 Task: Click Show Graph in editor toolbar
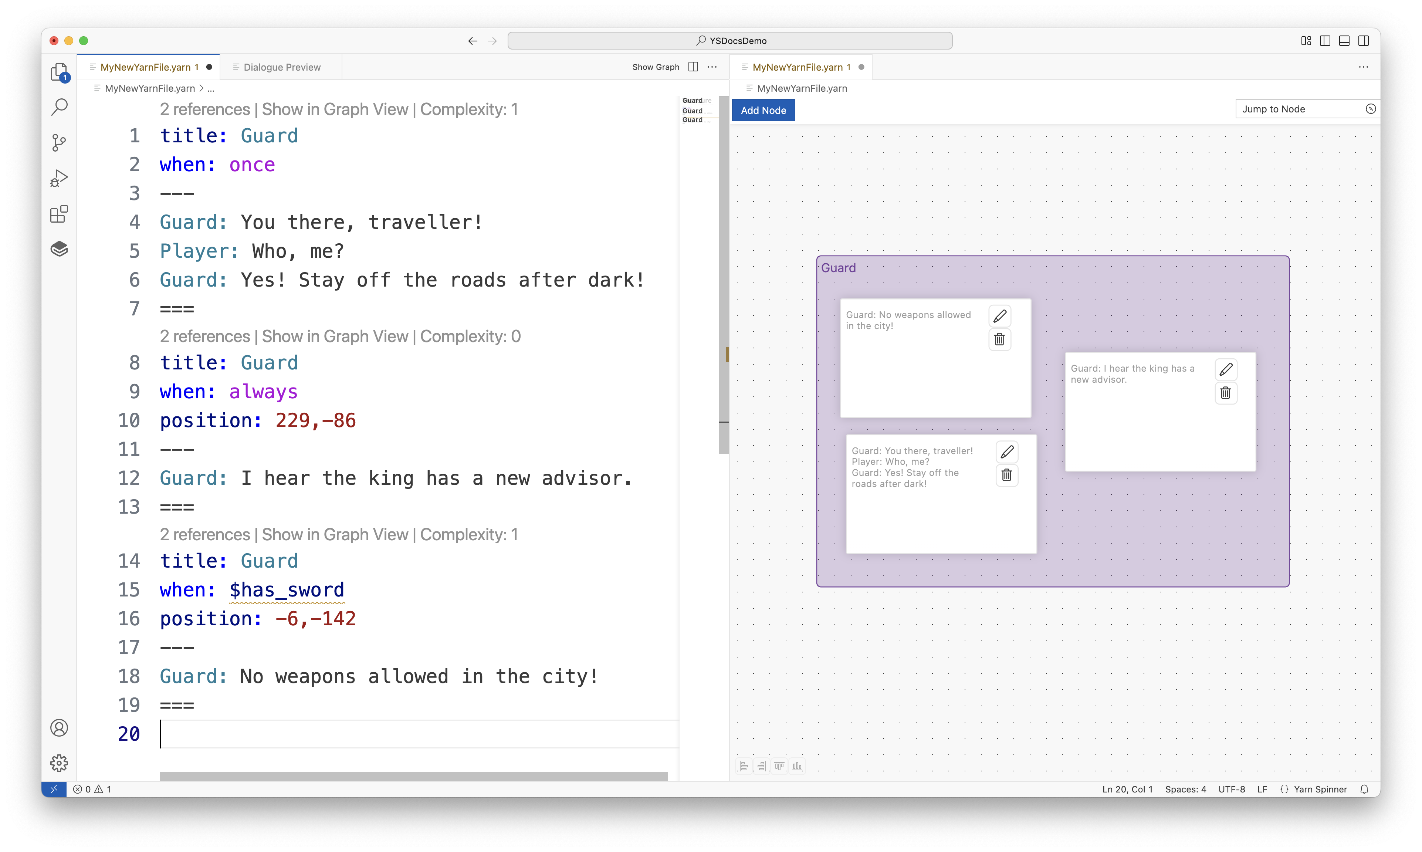point(655,67)
